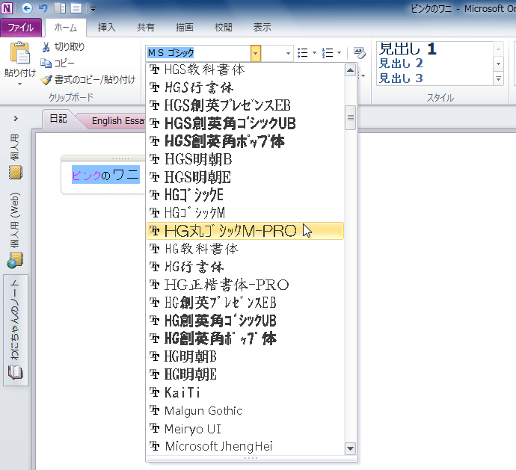Click 書式のコピー/貼り付け format painter

click(x=88, y=80)
